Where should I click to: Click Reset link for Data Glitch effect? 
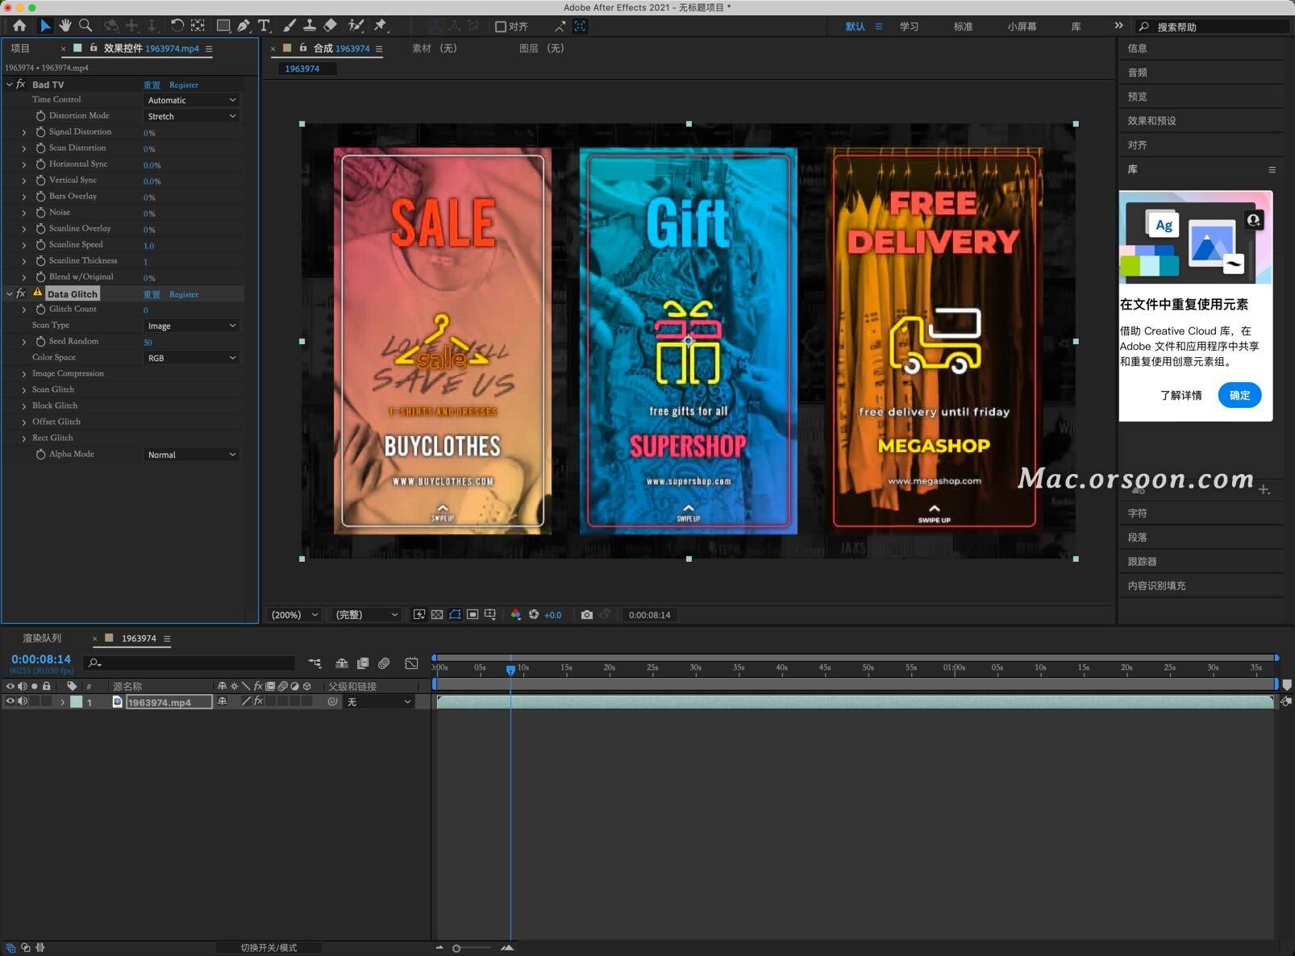coord(152,294)
